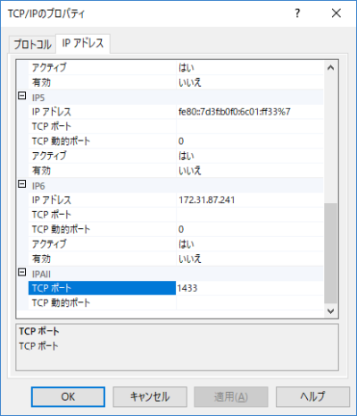Viewport: 357px width, 416px height.
Task: Click the scroll up arrow
Action: point(330,68)
